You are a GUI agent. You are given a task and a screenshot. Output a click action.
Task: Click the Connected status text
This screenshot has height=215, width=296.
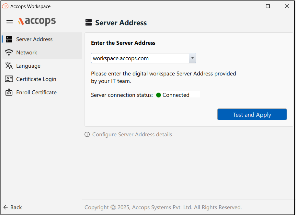click(x=176, y=95)
